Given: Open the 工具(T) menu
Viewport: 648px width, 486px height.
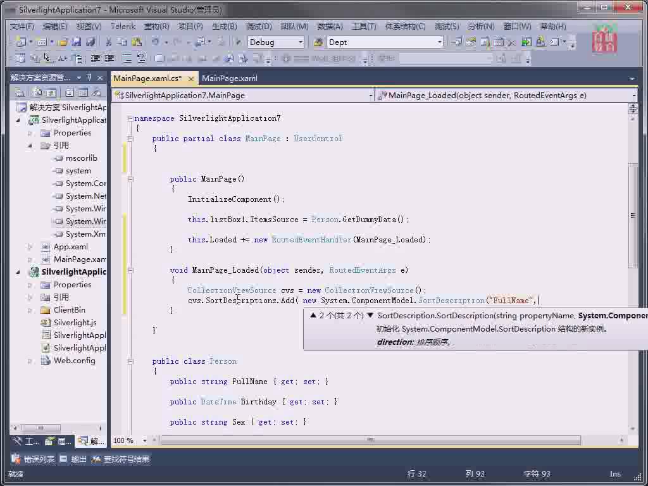Looking at the screenshot, I should pos(364,27).
